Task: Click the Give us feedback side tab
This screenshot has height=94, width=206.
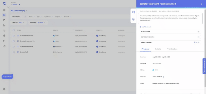Action: tap(204, 66)
